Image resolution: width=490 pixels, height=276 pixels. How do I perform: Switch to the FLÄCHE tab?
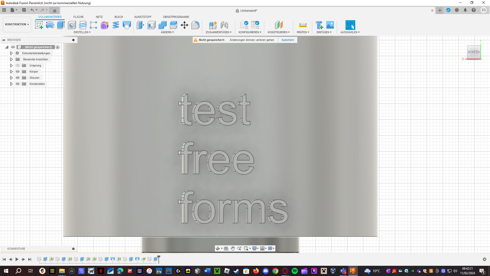(x=78, y=17)
